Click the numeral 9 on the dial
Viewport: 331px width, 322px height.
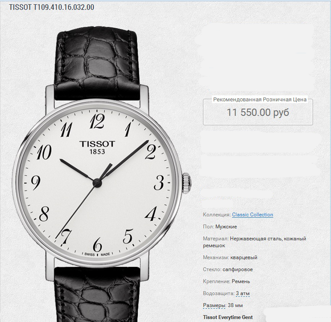coord(36,183)
